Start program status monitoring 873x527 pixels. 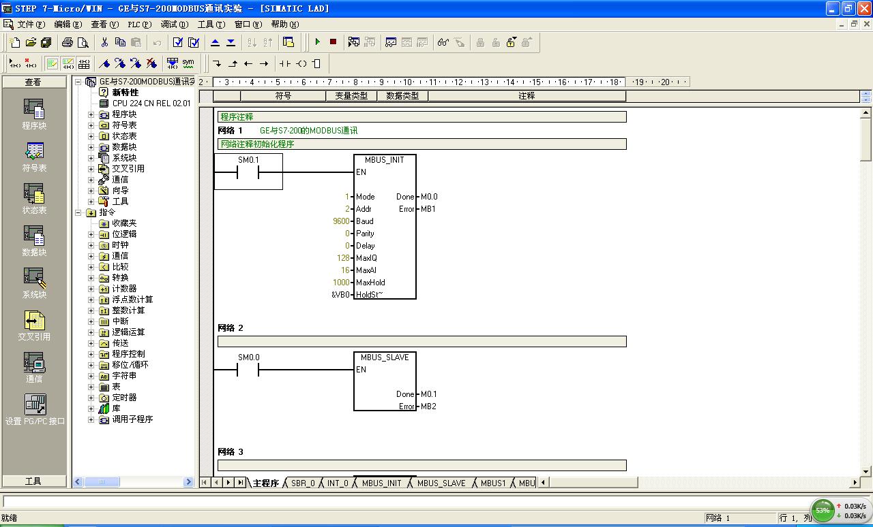tap(354, 42)
